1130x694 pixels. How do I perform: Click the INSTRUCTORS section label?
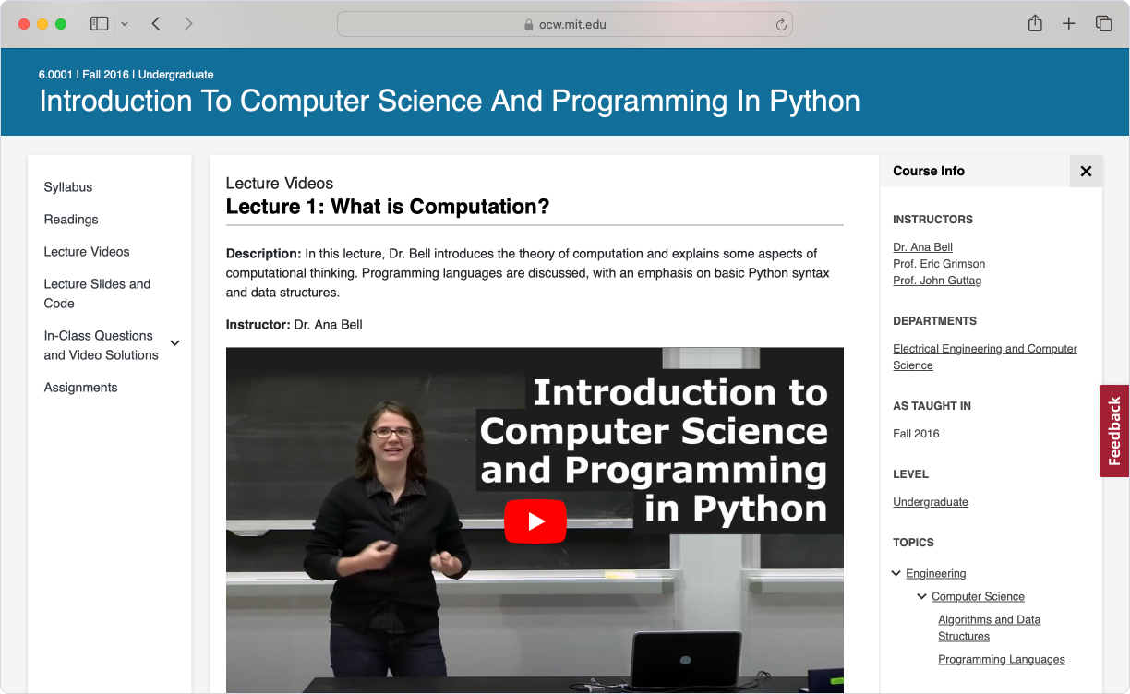932,220
